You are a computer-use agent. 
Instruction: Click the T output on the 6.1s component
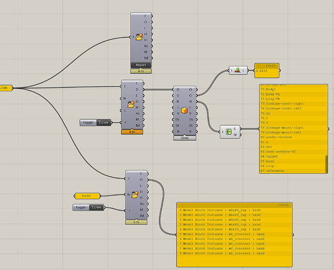[x=145, y=16]
